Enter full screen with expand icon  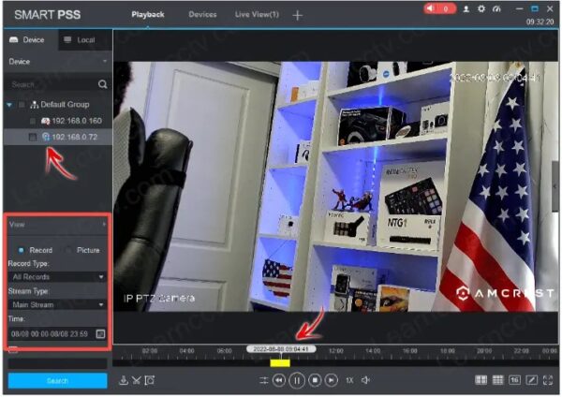547,380
